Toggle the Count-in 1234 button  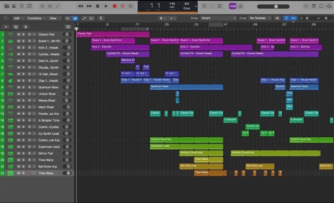pyautogui.click(x=232, y=6)
